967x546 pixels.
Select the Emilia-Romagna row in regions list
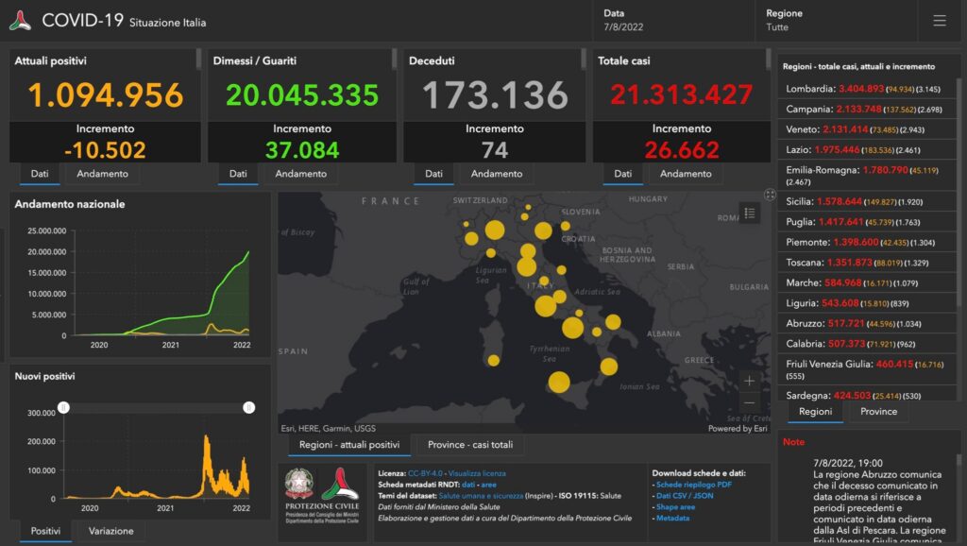point(867,175)
